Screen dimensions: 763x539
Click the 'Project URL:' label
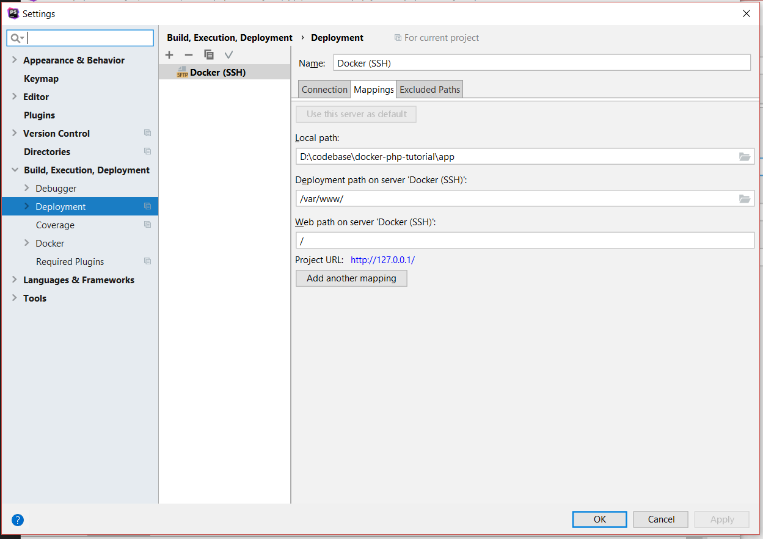click(x=319, y=260)
